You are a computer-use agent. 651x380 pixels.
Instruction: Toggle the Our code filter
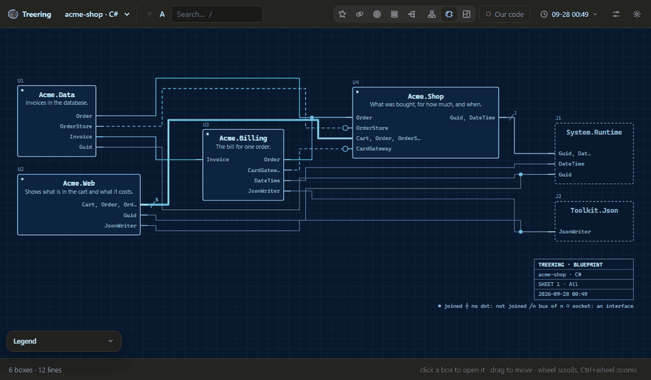tap(505, 14)
